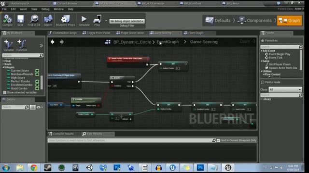The height and width of the screenshot is (173, 309).
Task: Add a new Variable
Action: click(9, 46)
